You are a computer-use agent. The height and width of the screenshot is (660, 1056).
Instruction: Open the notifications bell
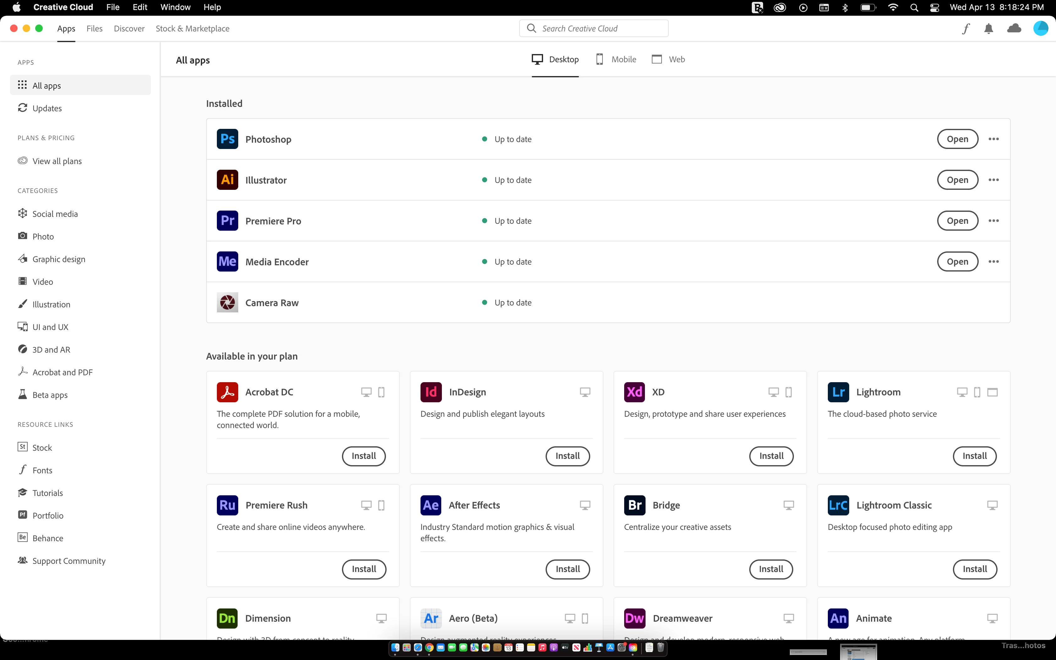tap(989, 29)
